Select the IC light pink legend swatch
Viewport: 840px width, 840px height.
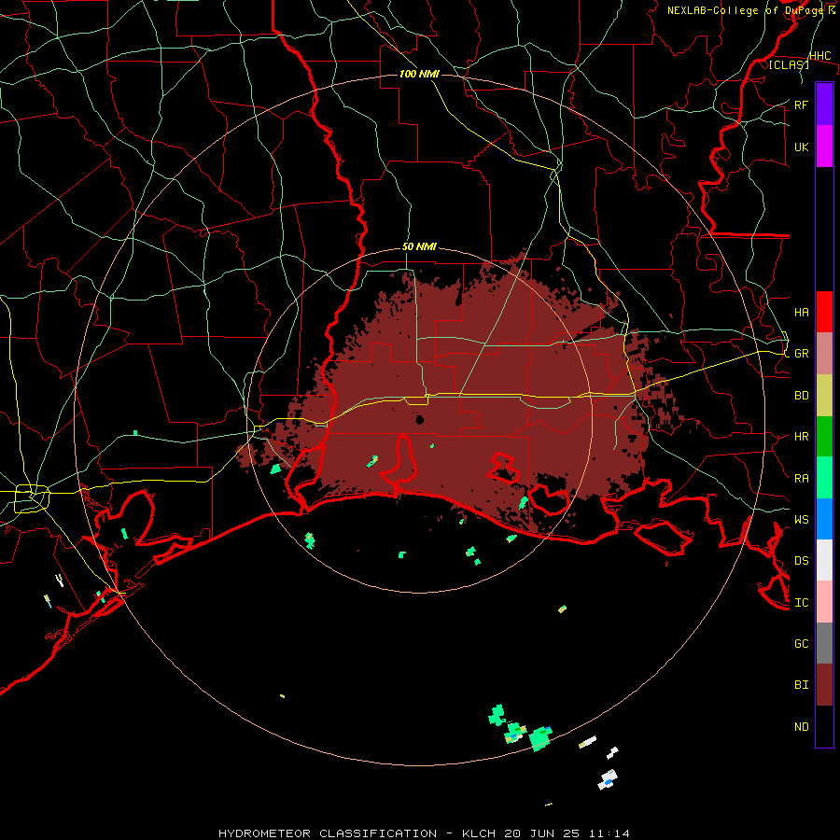pyautogui.click(x=824, y=602)
